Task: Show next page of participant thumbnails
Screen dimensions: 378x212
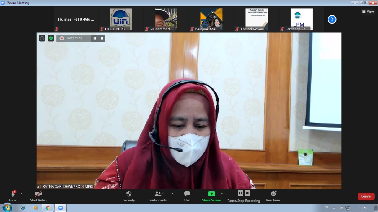Action: (332, 19)
